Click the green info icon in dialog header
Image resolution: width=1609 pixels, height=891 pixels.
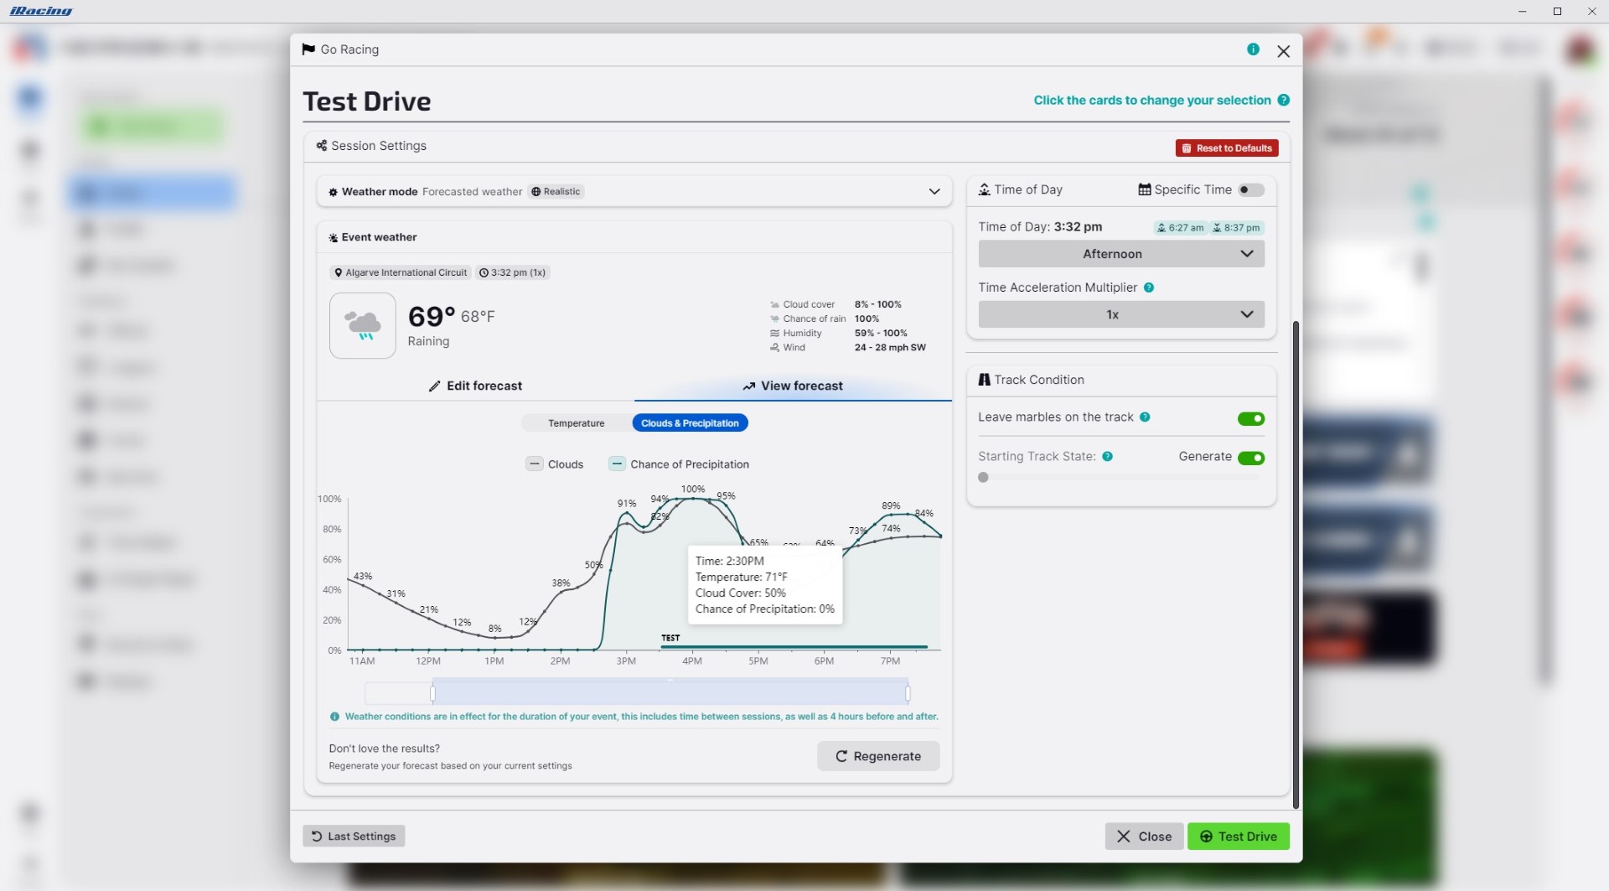click(1253, 49)
